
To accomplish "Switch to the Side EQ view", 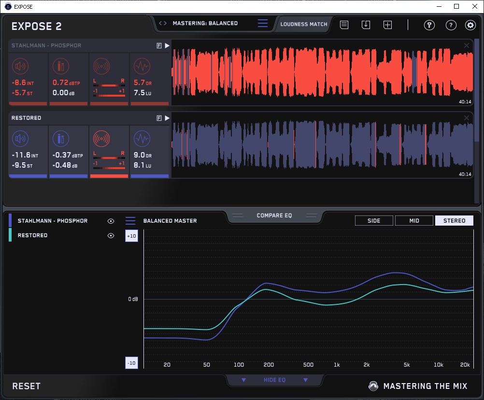I will [x=374, y=221].
